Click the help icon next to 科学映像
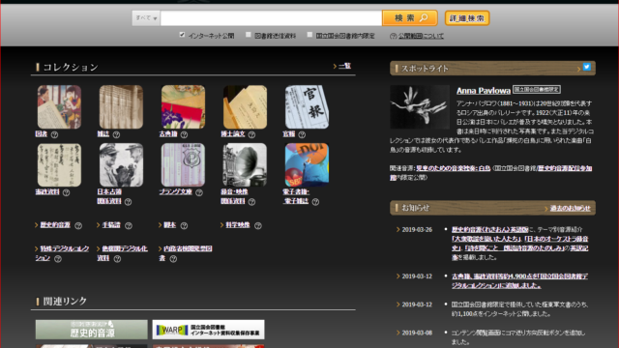This screenshot has width=619, height=348. point(258,225)
